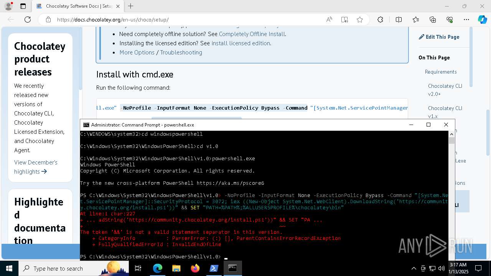Jump to Requirements in On This Page

click(441, 72)
